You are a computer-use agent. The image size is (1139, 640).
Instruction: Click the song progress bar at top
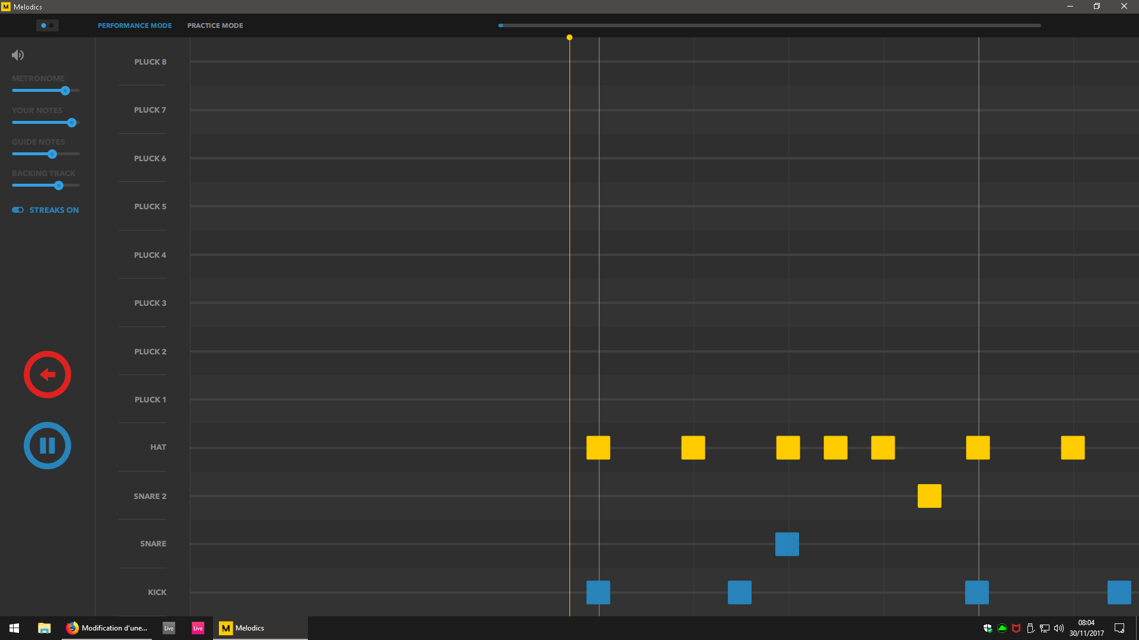(769, 25)
